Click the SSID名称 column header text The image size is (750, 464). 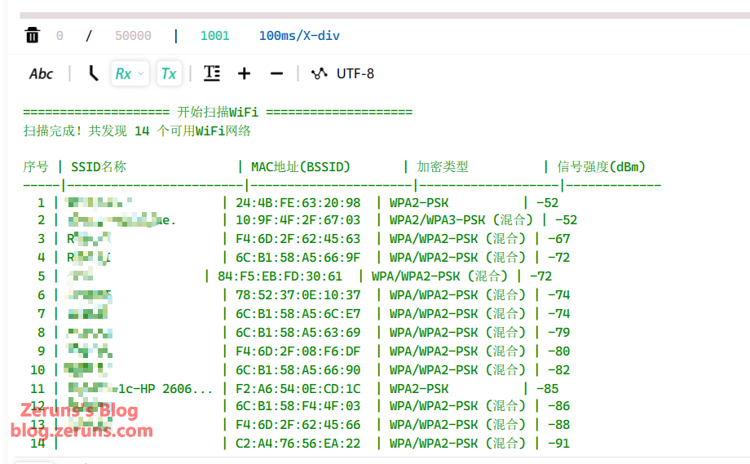coord(99,167)
